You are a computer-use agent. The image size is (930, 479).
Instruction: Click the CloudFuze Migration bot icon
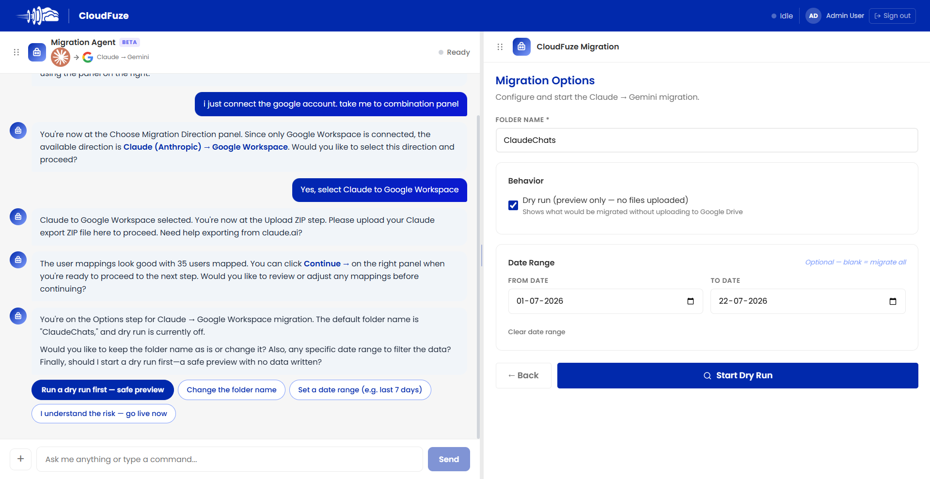point(521,46)
